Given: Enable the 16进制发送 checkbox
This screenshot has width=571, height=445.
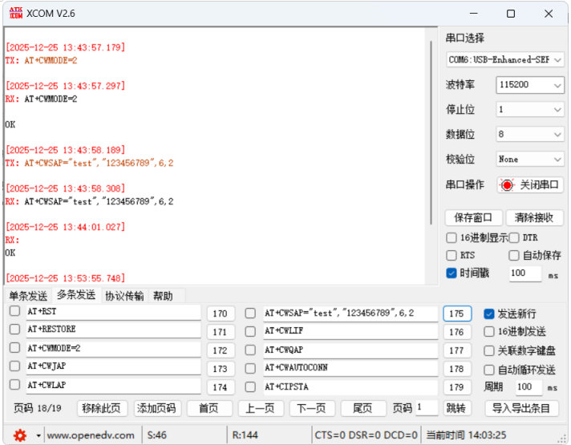Looking at the screenshot, I should (x=488, y=331).
